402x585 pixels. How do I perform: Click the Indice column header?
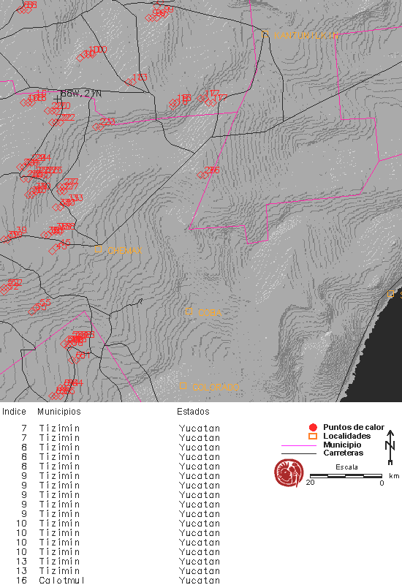[x=14, y=412]
